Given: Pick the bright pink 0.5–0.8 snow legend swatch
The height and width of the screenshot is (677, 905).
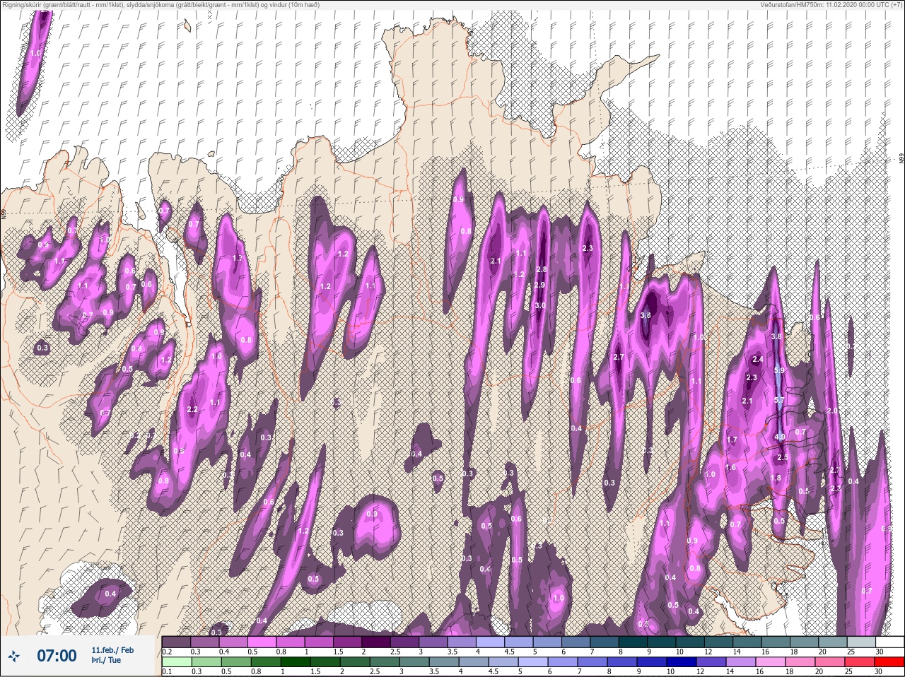Looking at the screenshot, I should [263, 642].
